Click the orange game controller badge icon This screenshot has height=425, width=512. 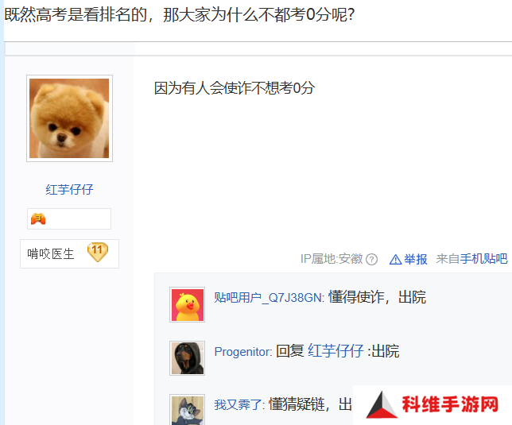click(38, 218)
